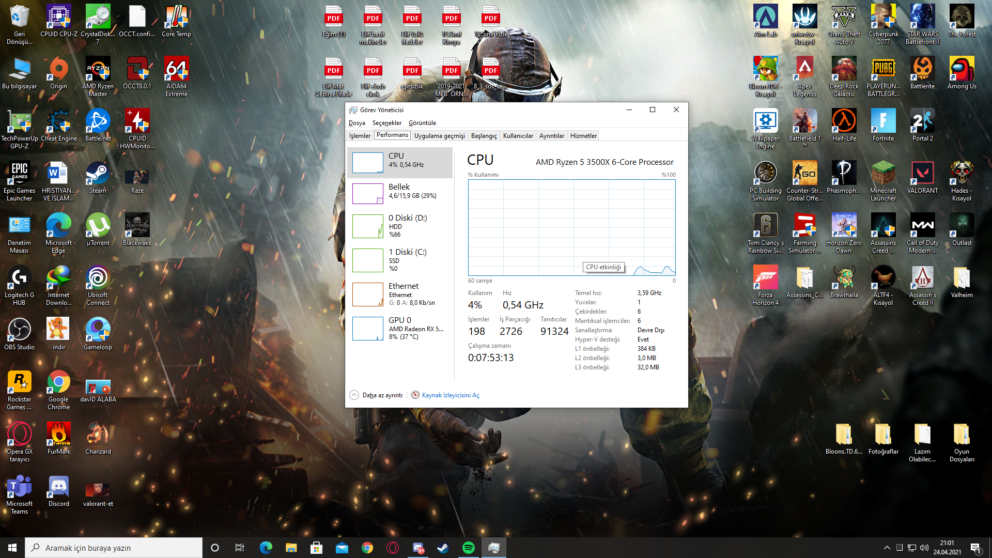Open Opera GX from taskbar
The height and width of the screenshot is (558, 992).
coord(393,548)
